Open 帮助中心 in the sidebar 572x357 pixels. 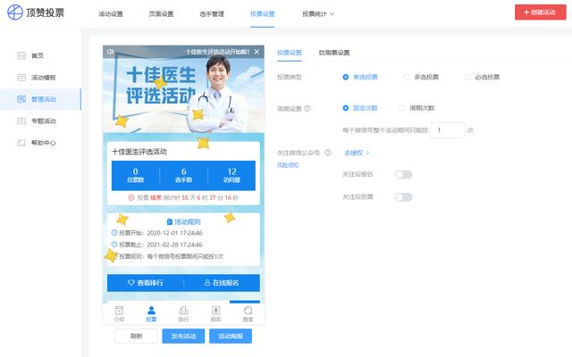point(43,142)
